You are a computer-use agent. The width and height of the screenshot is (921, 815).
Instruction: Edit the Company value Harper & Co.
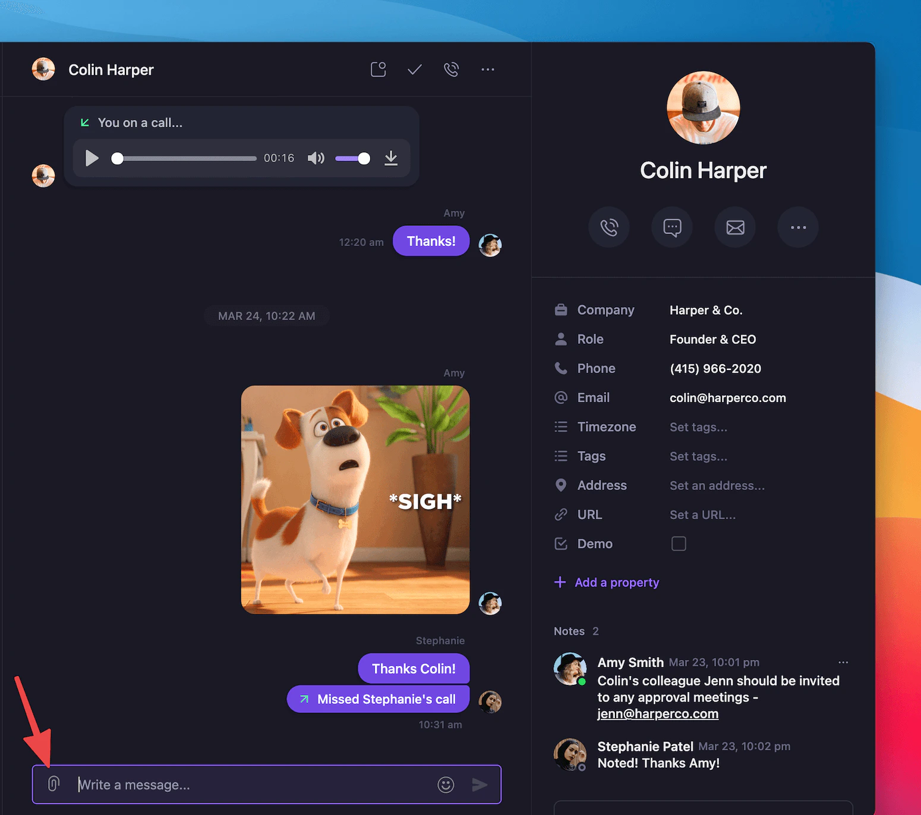[x=706, y=310]
